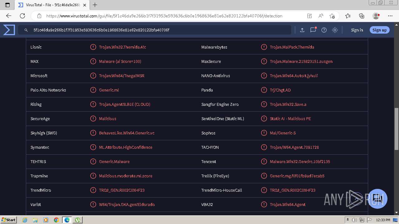Screen dimensions: 399x224
Task: Add this page to favorites
Action: point(332,16)
